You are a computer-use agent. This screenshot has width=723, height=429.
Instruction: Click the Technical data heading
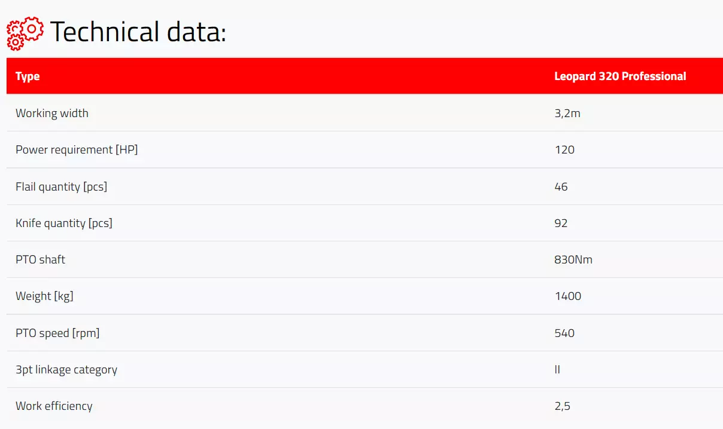coord(138,32)
